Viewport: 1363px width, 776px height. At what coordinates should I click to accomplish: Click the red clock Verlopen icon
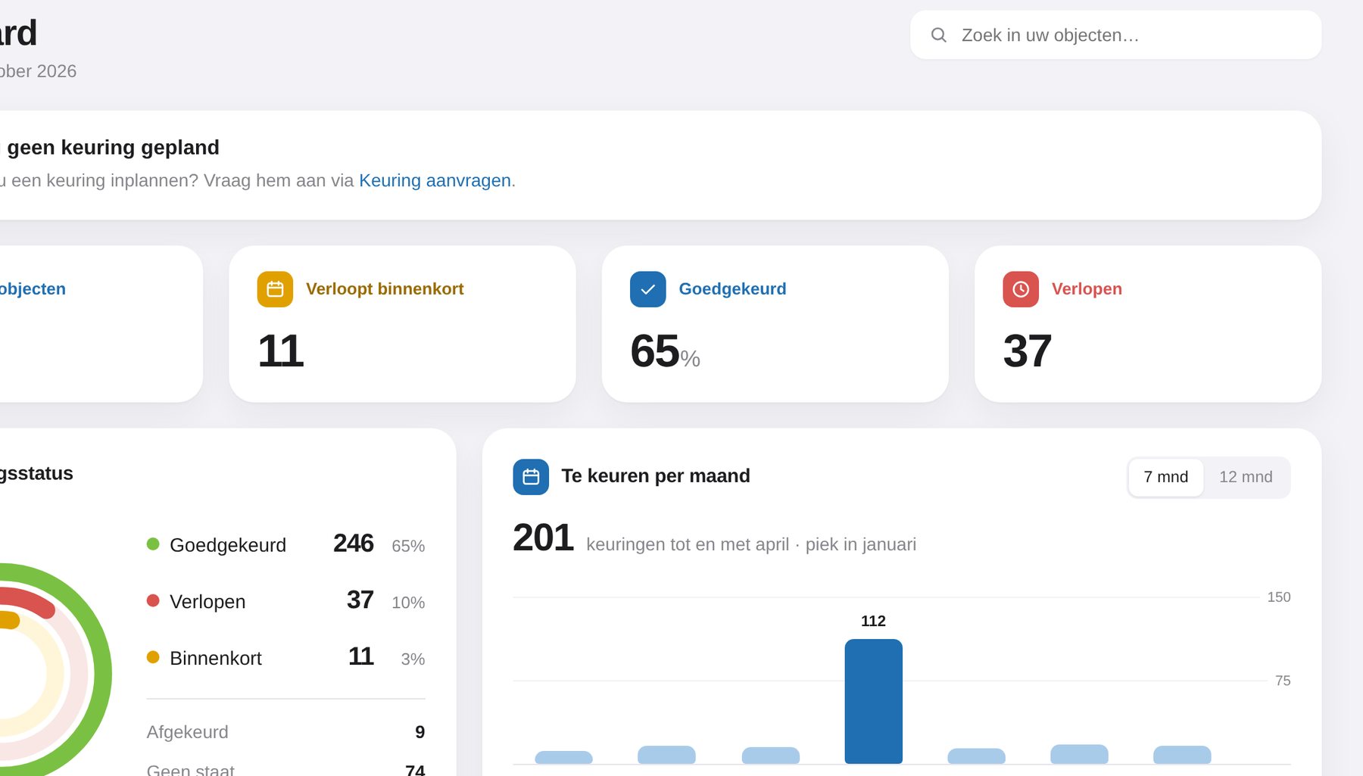pyautogui.click(x=1021, y=289)
